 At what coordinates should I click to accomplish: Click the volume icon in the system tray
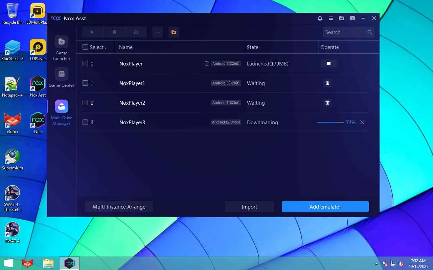(401, 264)
